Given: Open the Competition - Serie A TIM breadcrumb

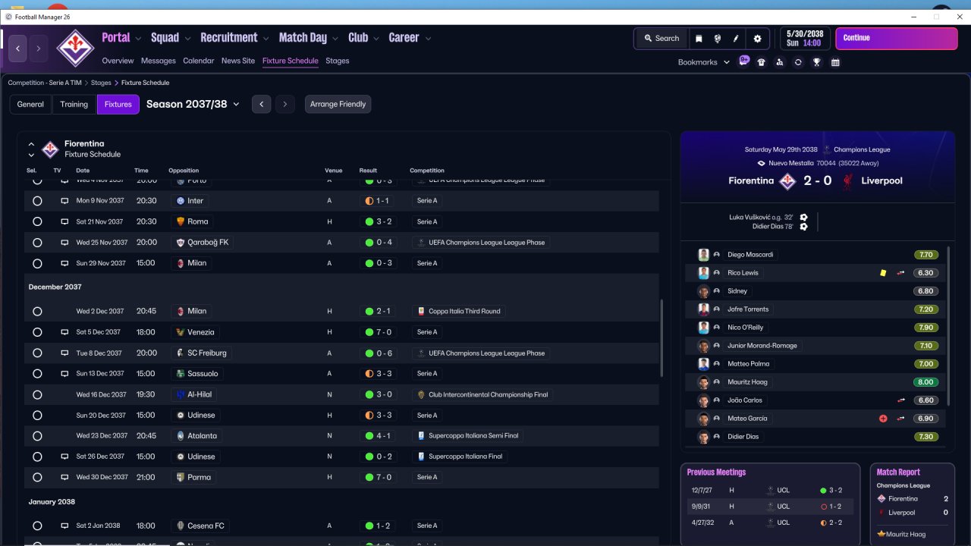Looking at the screenshot, I should point(45,83).
